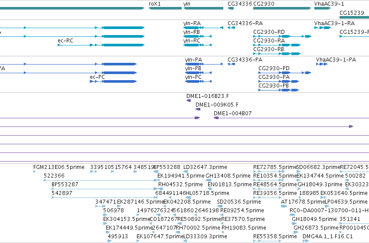Choose the yin-RC transcript label
369x243 pixels.
coord(192,41)
